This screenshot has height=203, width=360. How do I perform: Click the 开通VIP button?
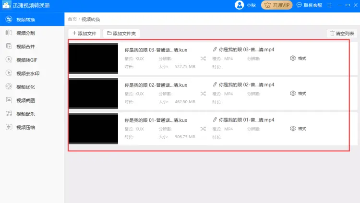pos(276,5)
